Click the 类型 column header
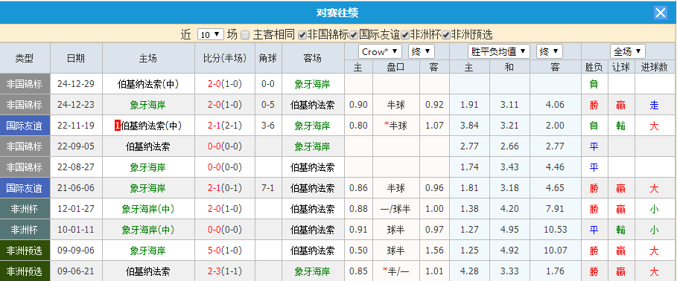677x281 pixels. (x=25, y=58)
